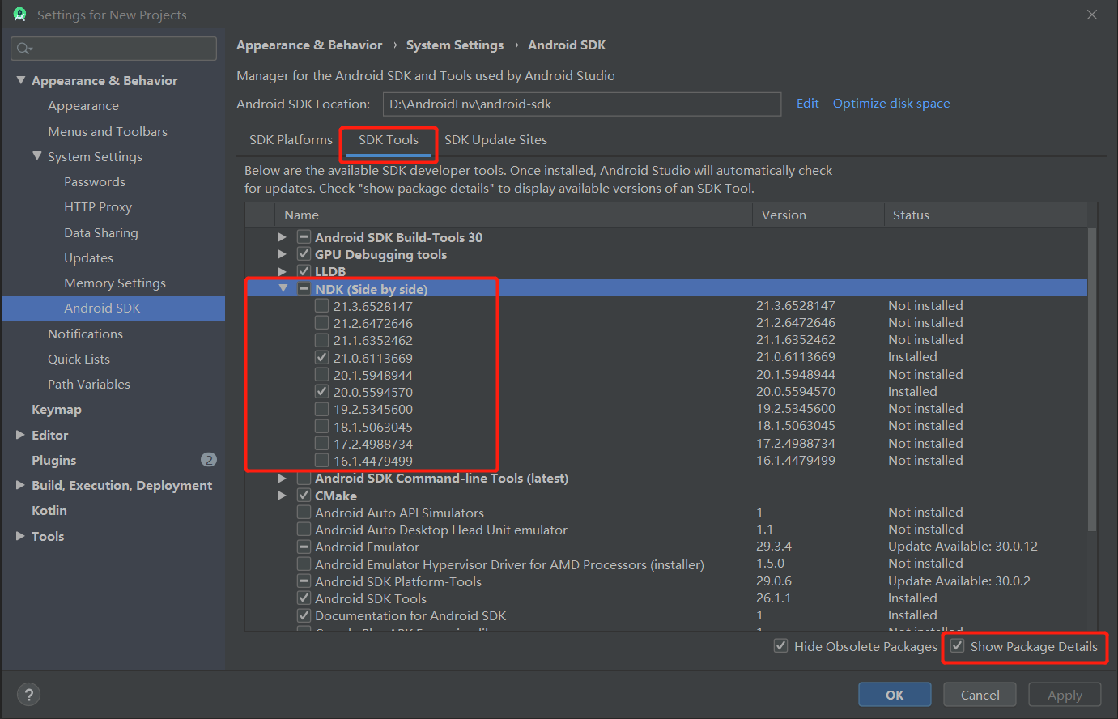
Task: Open Plugins settings page
Action: [x=54, y=460]
